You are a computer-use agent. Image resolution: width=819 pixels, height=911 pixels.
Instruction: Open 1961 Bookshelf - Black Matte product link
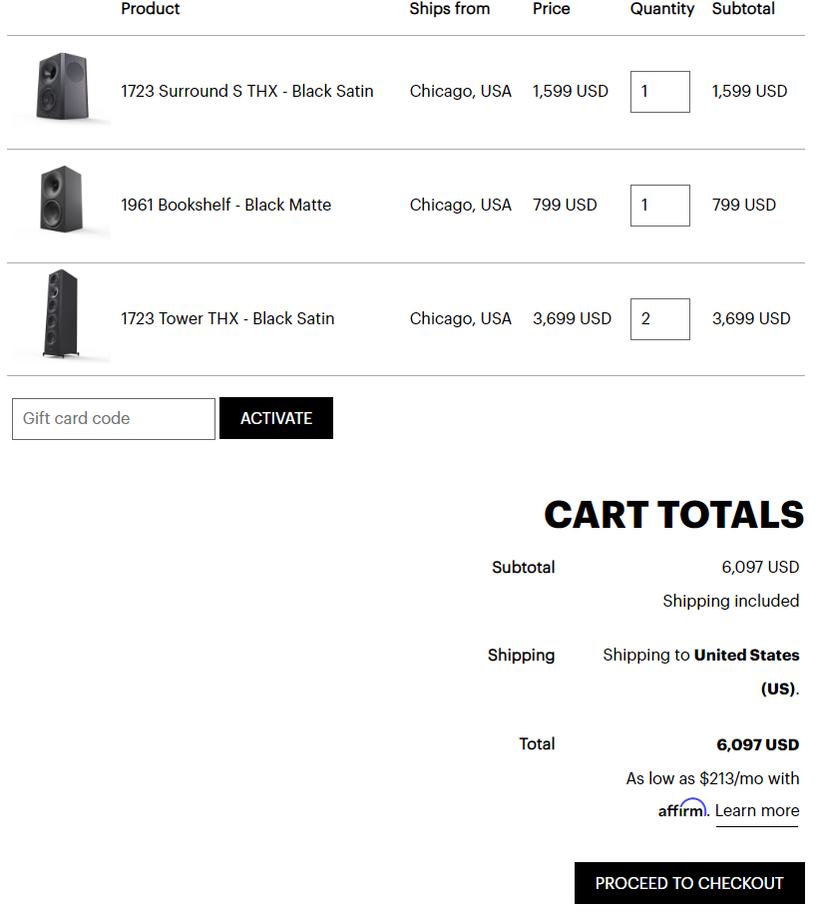(x=226, y=206)
